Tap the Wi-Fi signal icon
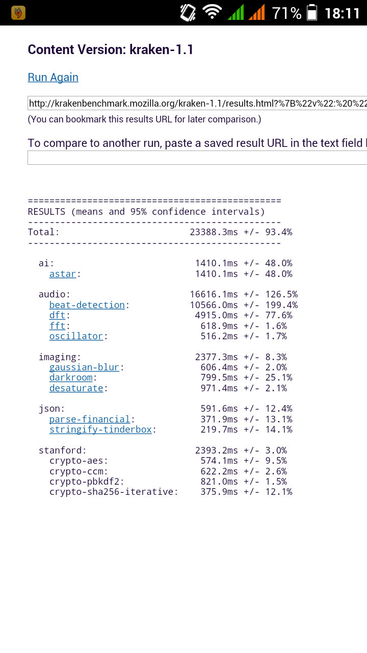The width and height of the screenshot is (367, 653). [x=212, y=12]
